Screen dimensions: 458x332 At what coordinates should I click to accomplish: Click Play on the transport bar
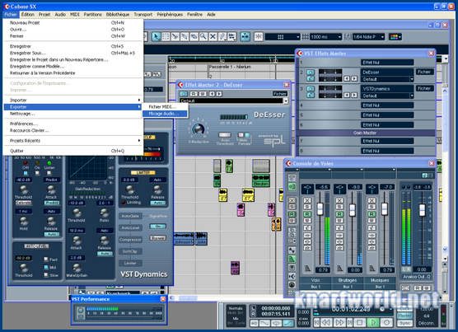point(373,322)
